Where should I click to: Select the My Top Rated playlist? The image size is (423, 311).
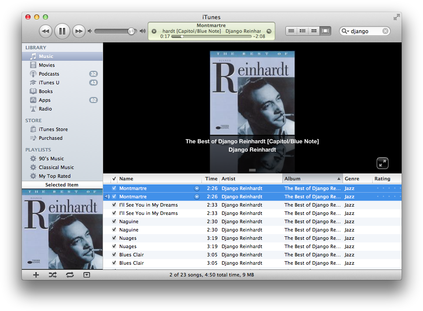tap(62, 176)
